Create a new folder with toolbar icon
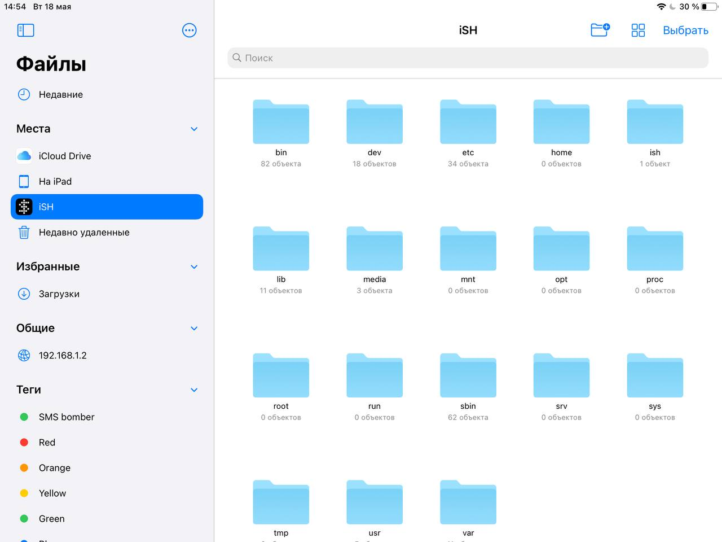This screenshot has width=722, height=542. 600,30
